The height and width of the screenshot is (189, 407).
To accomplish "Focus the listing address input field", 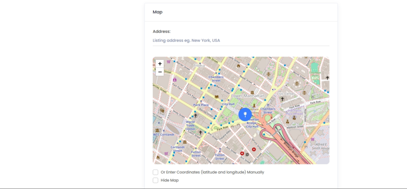I will tap(241, 41).
